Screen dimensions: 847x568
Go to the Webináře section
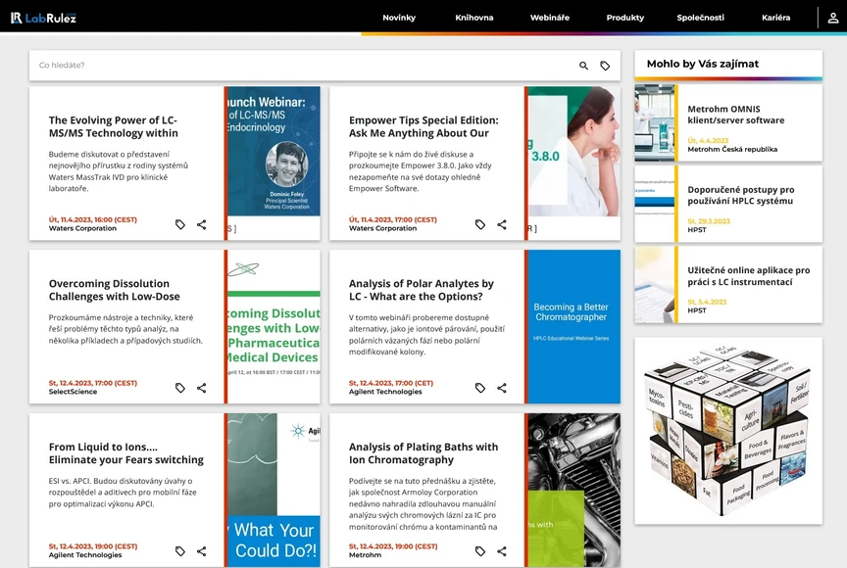pos(550,18)
